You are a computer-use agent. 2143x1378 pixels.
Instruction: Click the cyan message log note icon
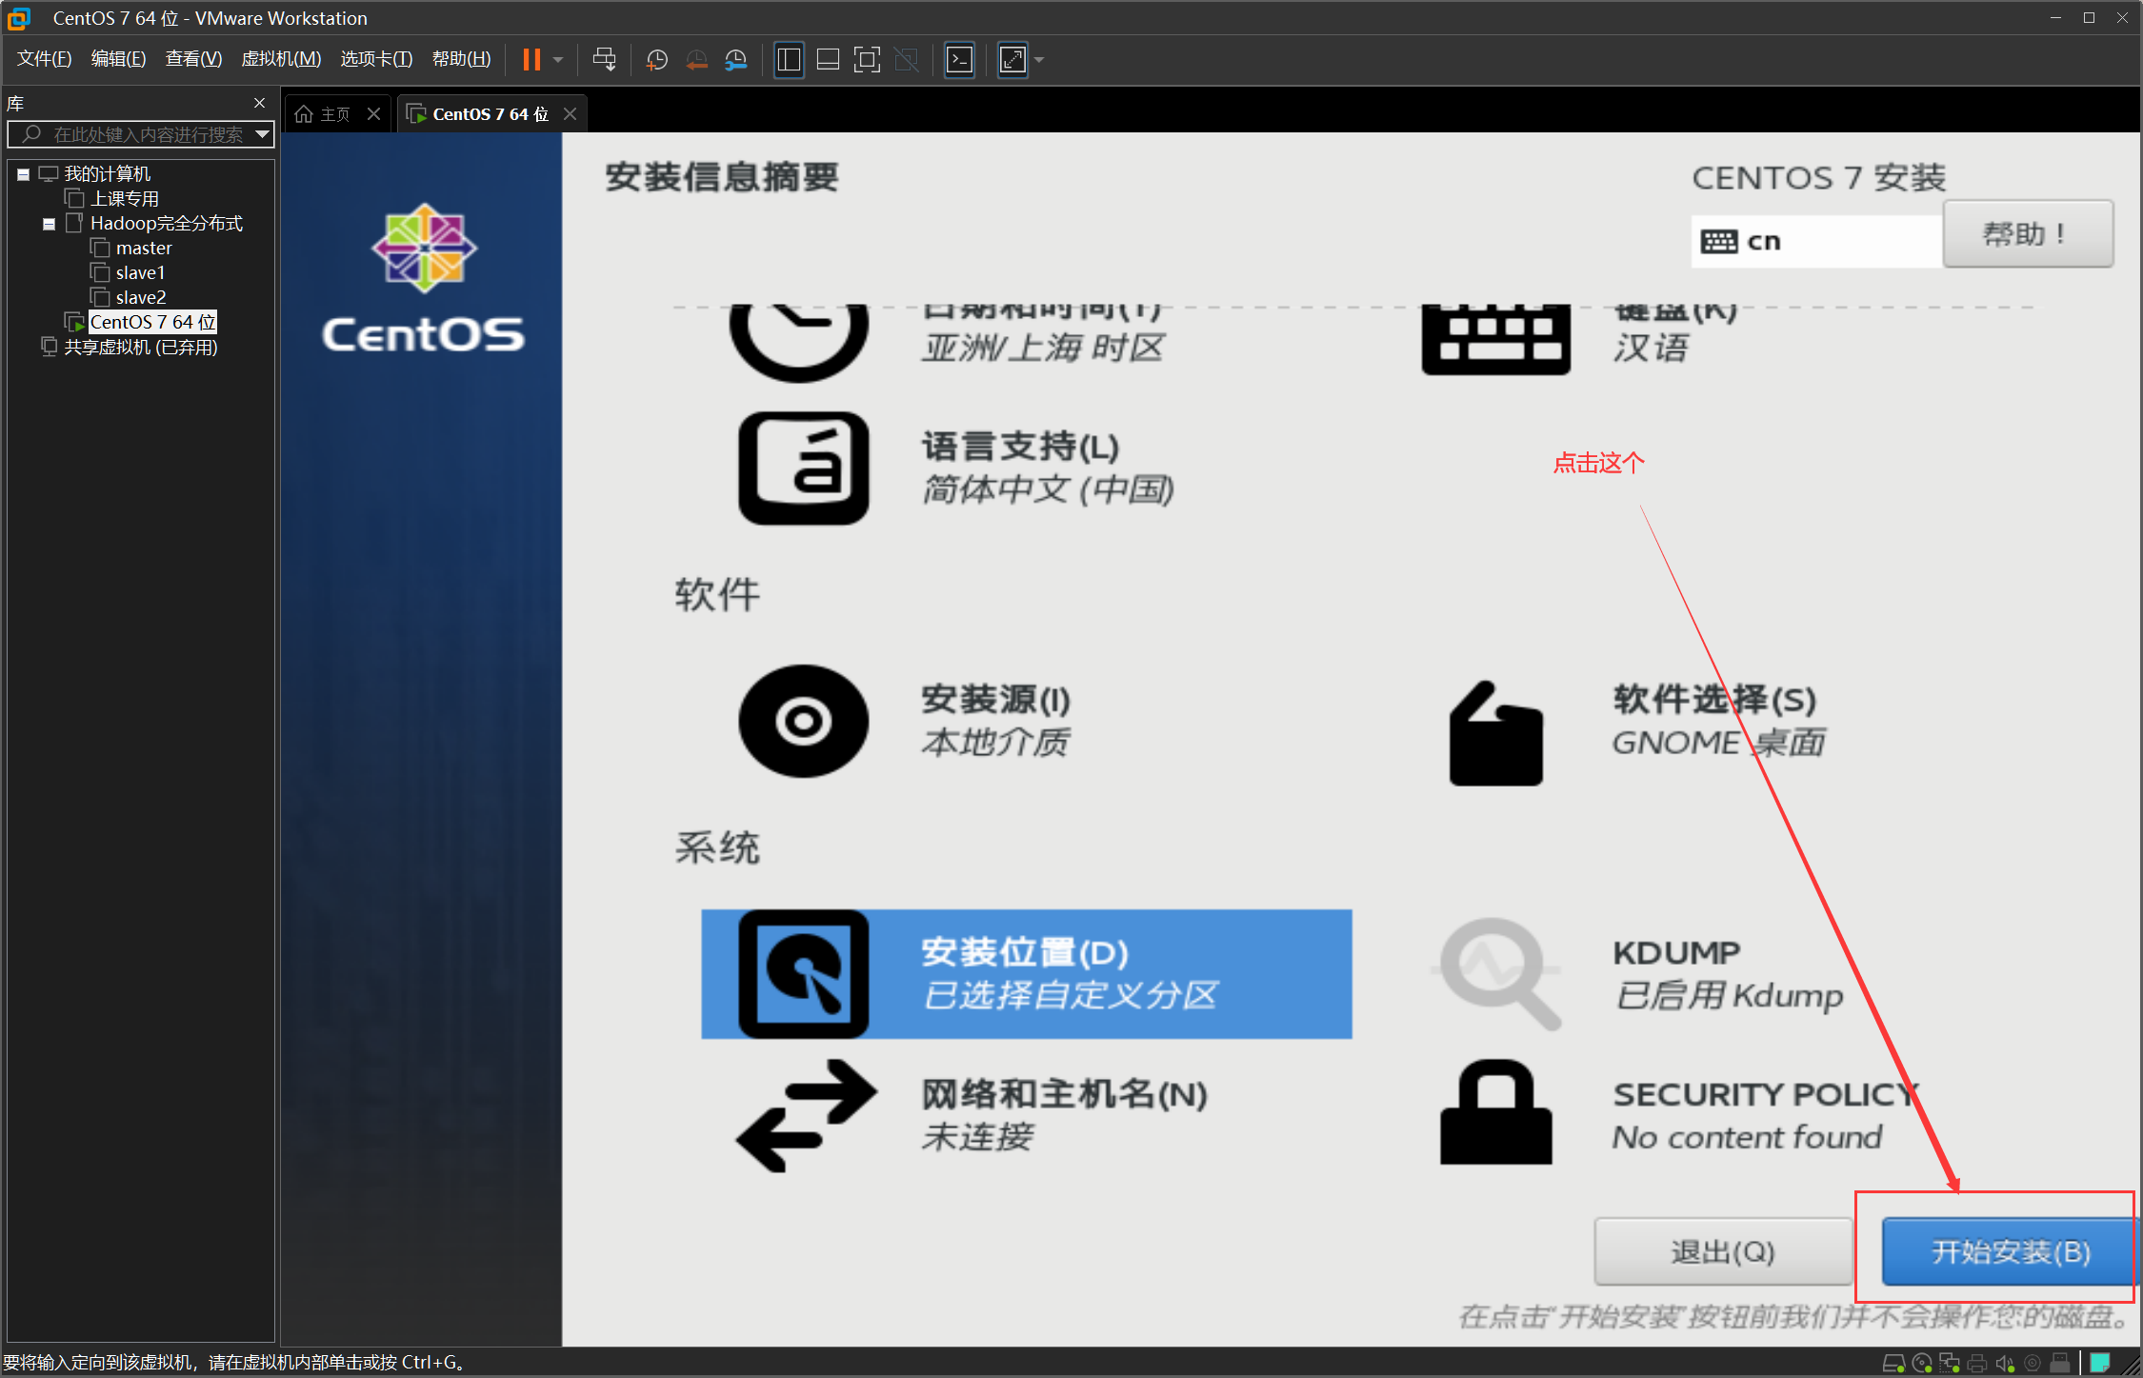pyautogui.click(x=2099, y=1364)
